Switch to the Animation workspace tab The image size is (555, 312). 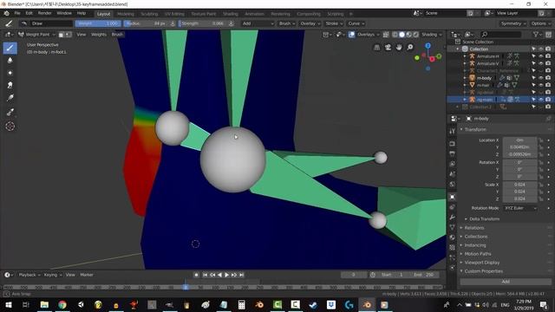254,14
